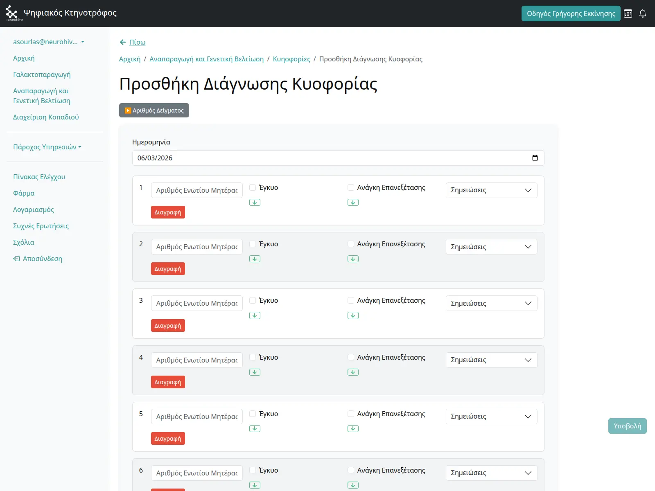Screen dimensions: 655x491
Task: Tick Ανάγκη Επανεξέτασης checkbox in row 3
Action: 351,300
